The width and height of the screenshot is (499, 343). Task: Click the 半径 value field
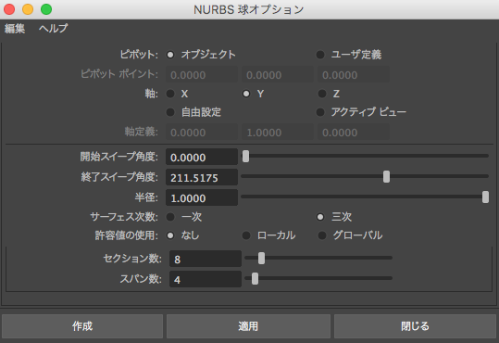tap(202, 197)
